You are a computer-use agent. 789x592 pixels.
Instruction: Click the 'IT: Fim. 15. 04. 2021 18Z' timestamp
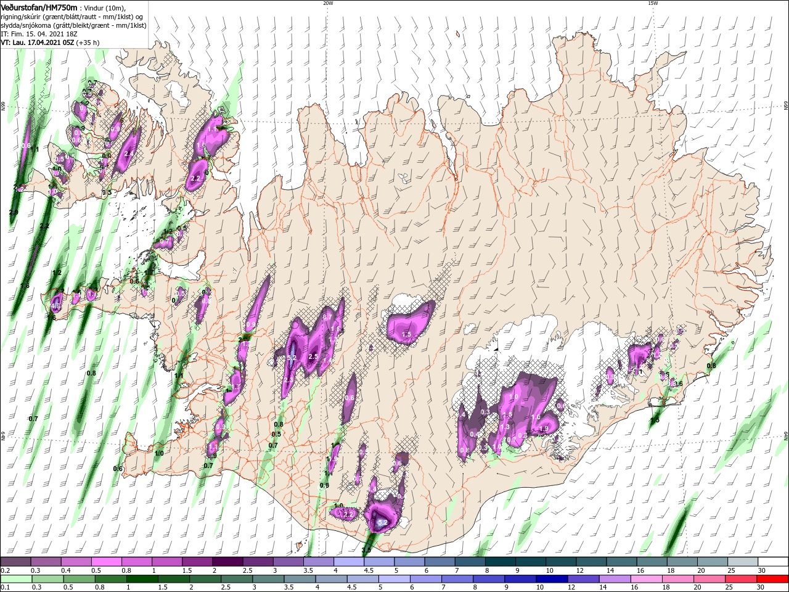tap(38, 34)
